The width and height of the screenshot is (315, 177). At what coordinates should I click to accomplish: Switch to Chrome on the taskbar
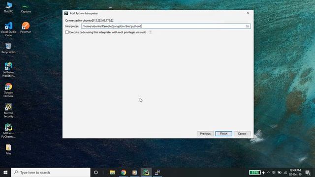(x=124, y=173)
